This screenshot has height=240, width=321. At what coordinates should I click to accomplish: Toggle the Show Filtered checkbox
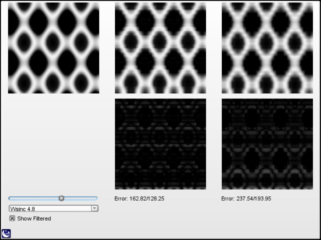pyautogui.click(x=12, y=218)
